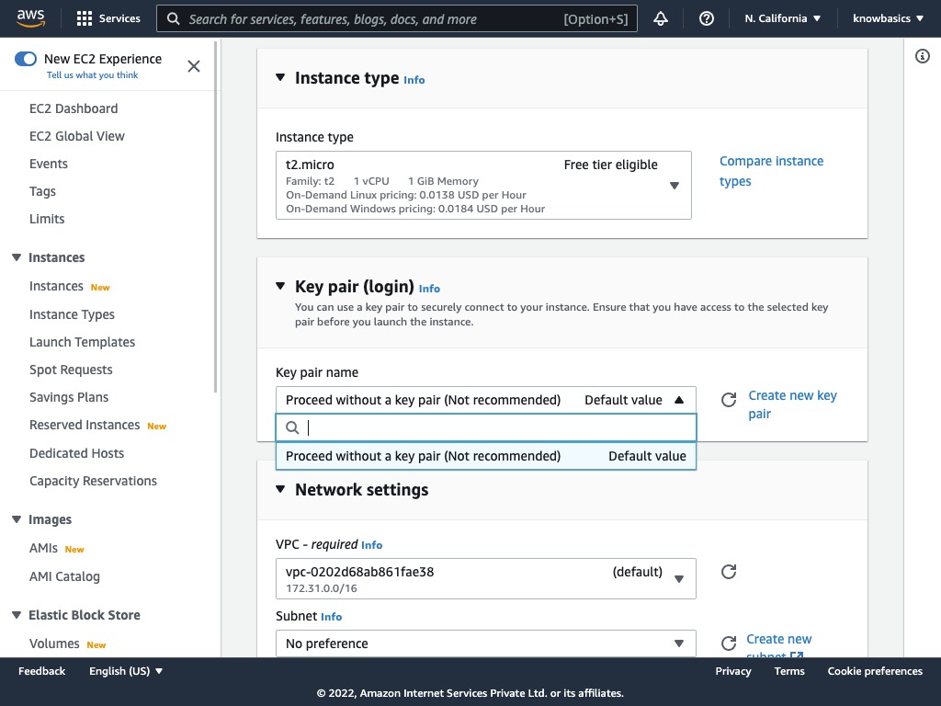
Task: Toggle the New EC2 Experience switch
Action: 26,59
